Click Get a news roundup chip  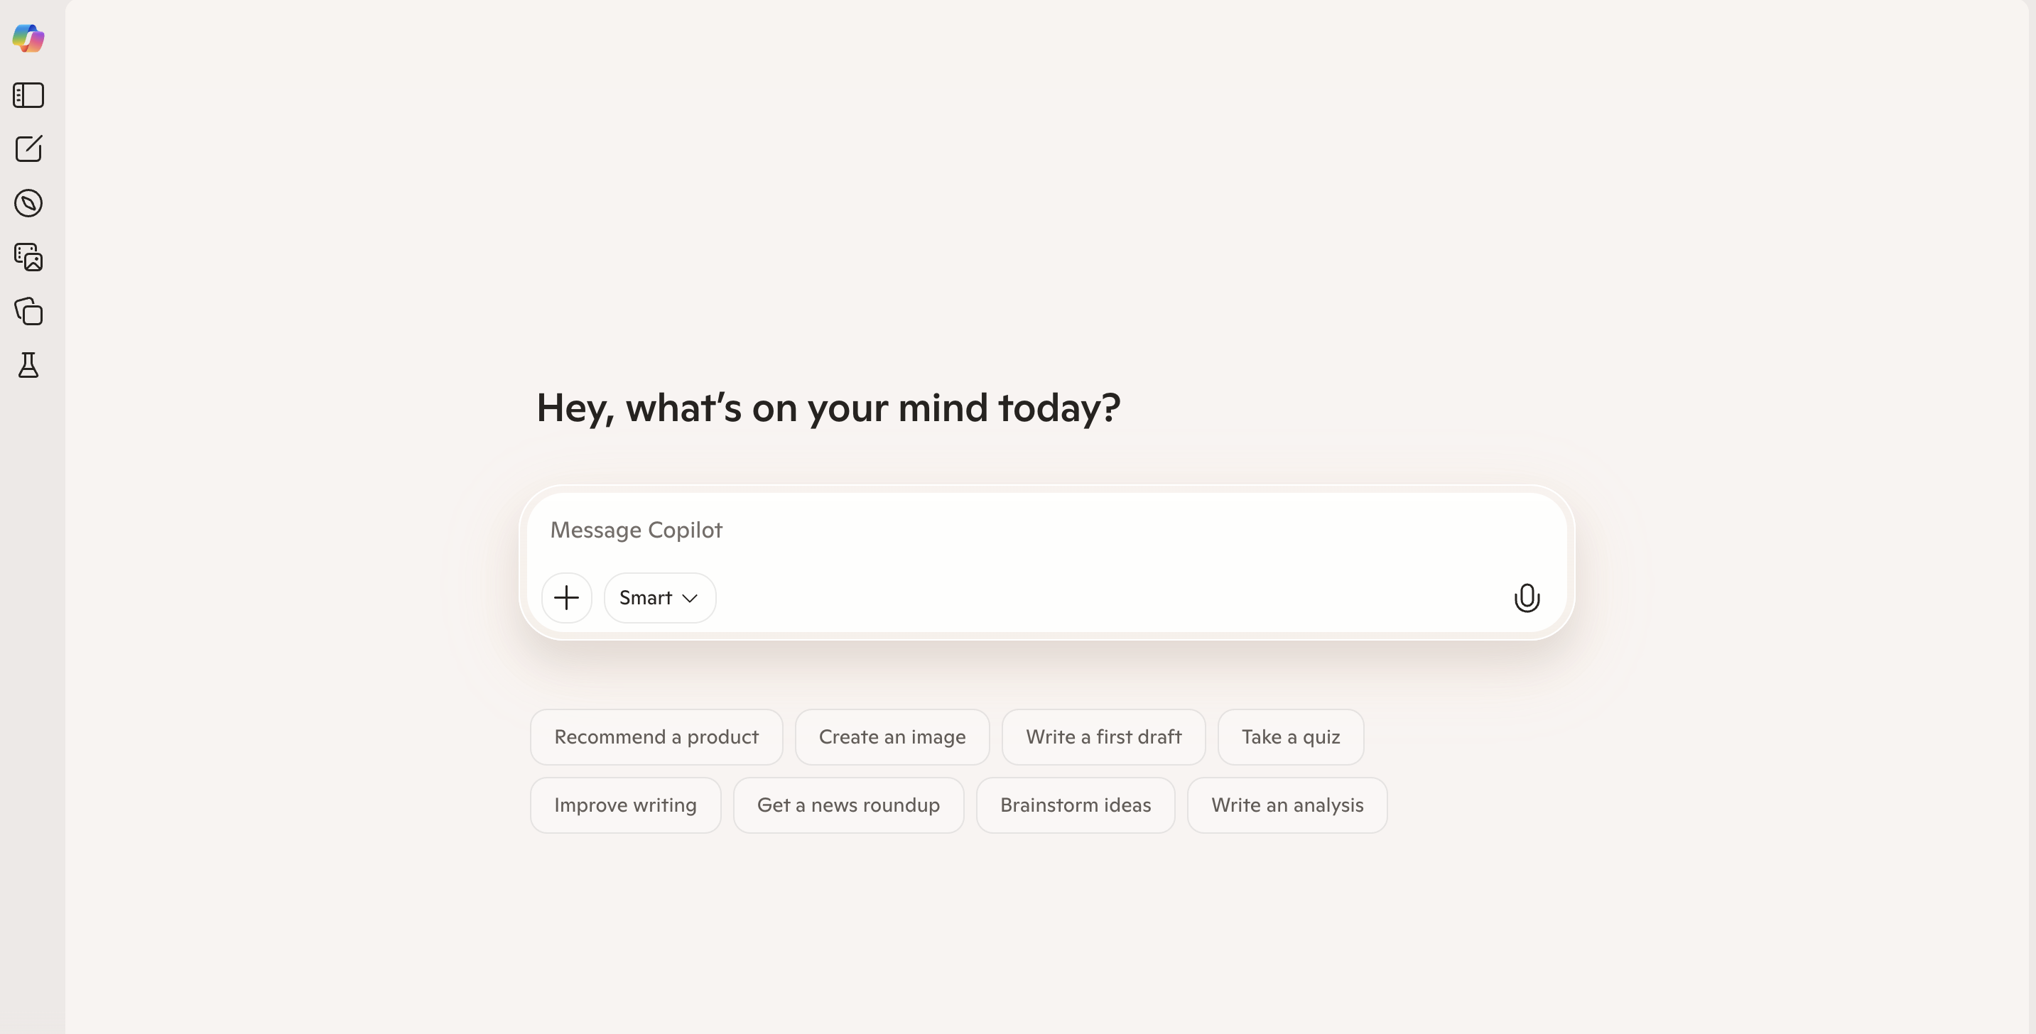click(848, 805)
